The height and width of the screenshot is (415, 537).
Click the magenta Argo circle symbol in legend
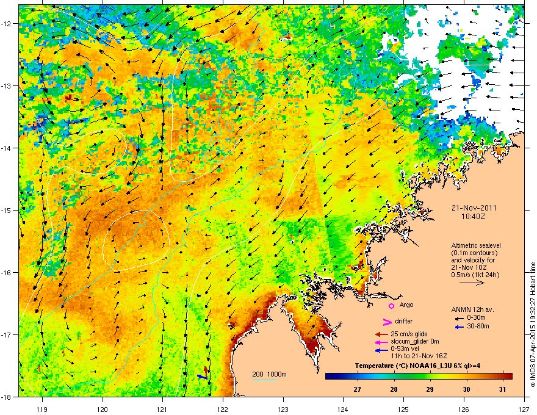[x=391, y=306]
